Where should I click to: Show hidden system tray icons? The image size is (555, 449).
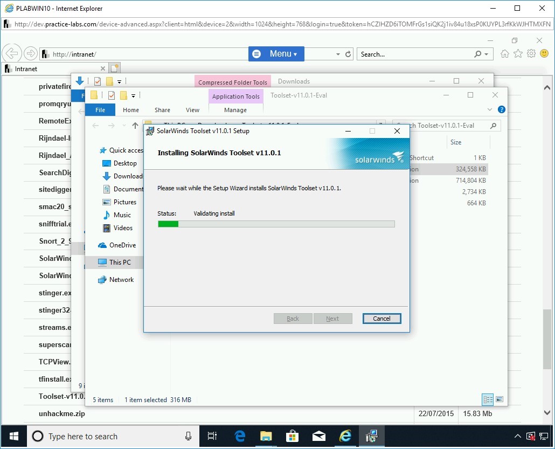tap(518, 436)
